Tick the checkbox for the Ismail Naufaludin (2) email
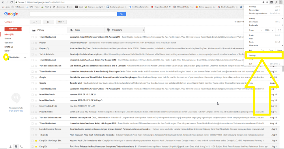Viewport: 284px width, 149px height. (32, 106)
